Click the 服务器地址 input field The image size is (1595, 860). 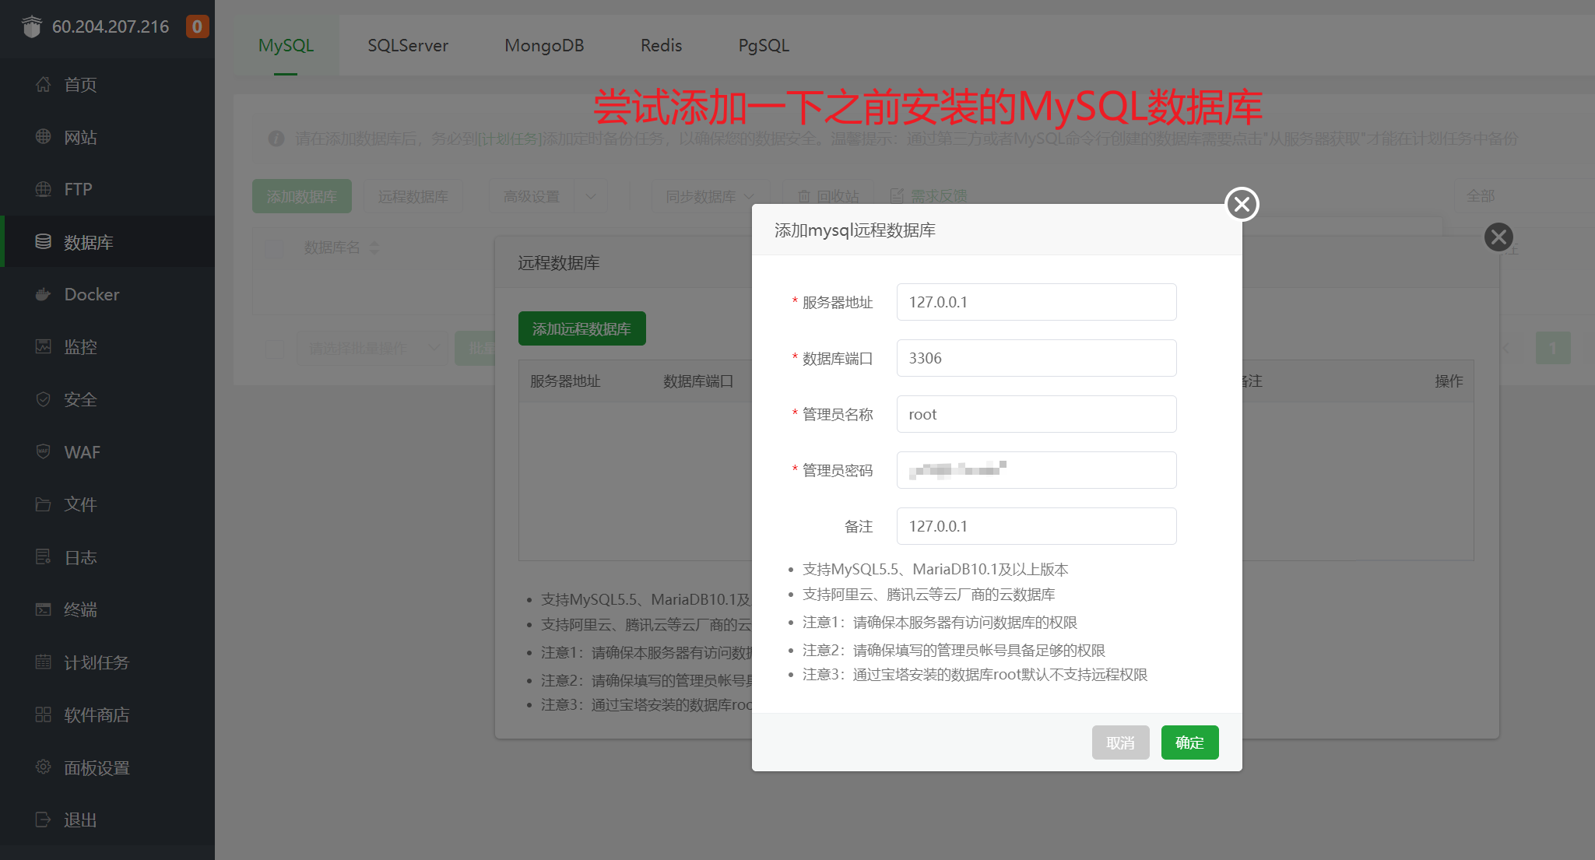pyautogui.click(x=1036, y=302)
